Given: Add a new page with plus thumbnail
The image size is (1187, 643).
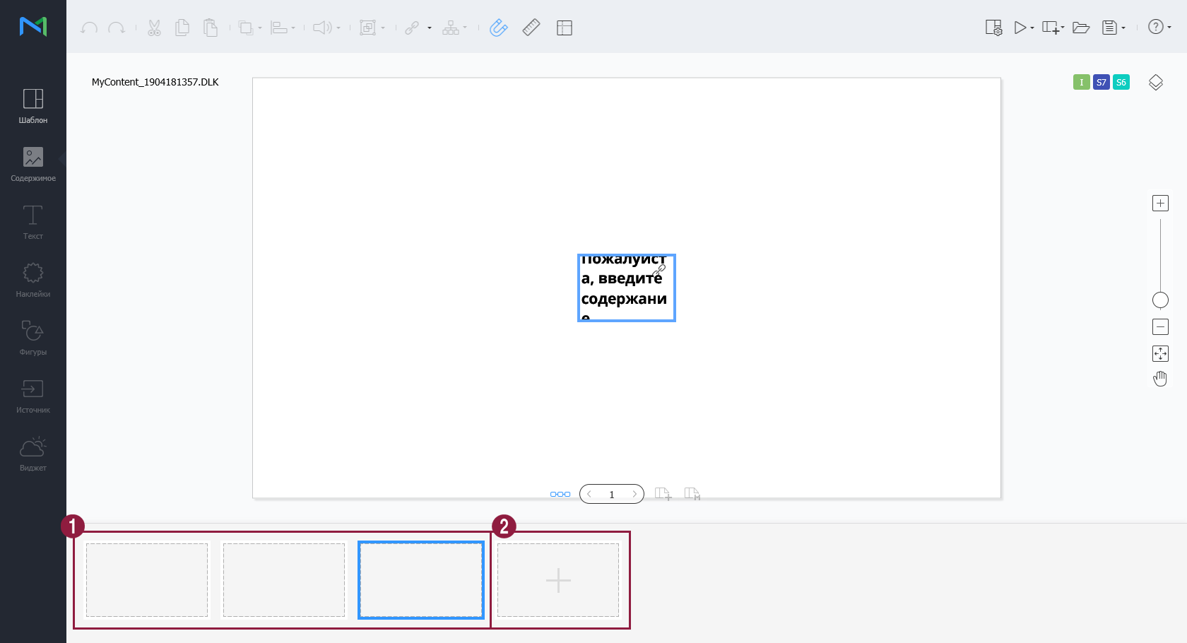Looking at the screenshot, I should coord(558,580).
